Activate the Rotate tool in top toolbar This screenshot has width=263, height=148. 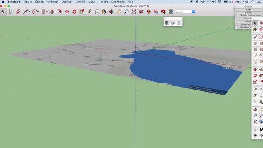[x=74, y=12]
